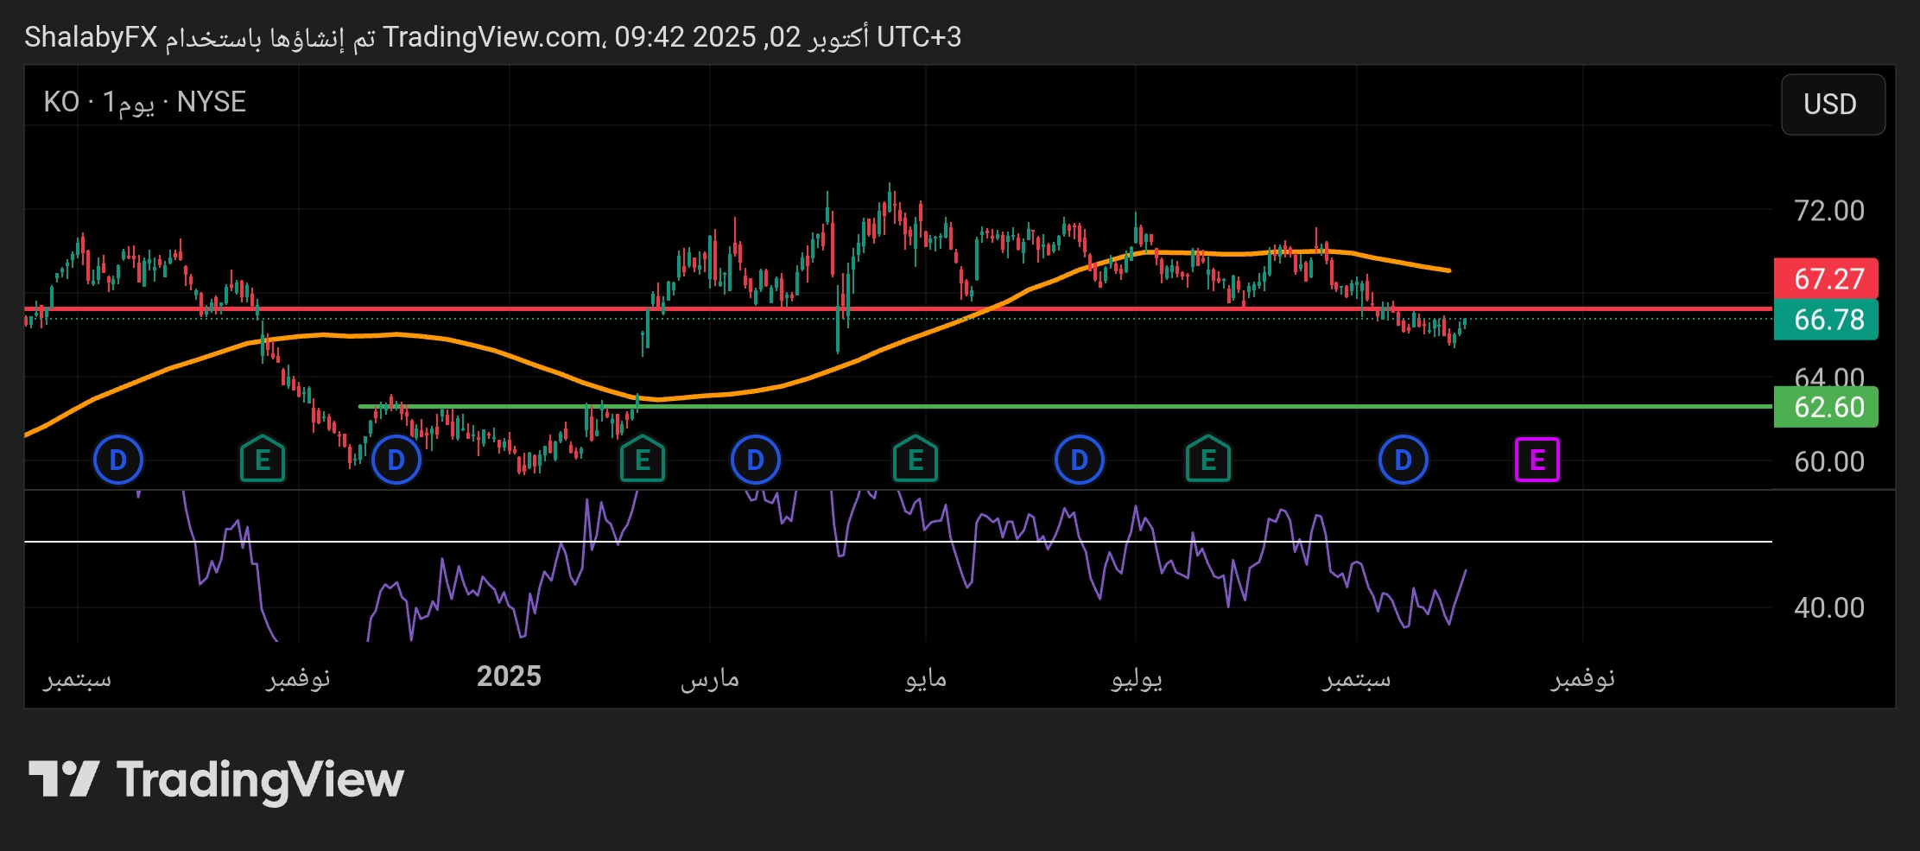Click the earnings E marker nearest November 2024

(263, 460)
